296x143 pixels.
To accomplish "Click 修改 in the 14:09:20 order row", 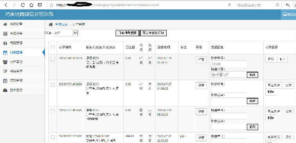I will coord(252,101).
